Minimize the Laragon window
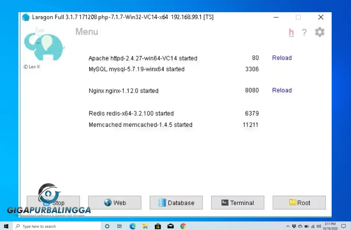 point(276,17)
